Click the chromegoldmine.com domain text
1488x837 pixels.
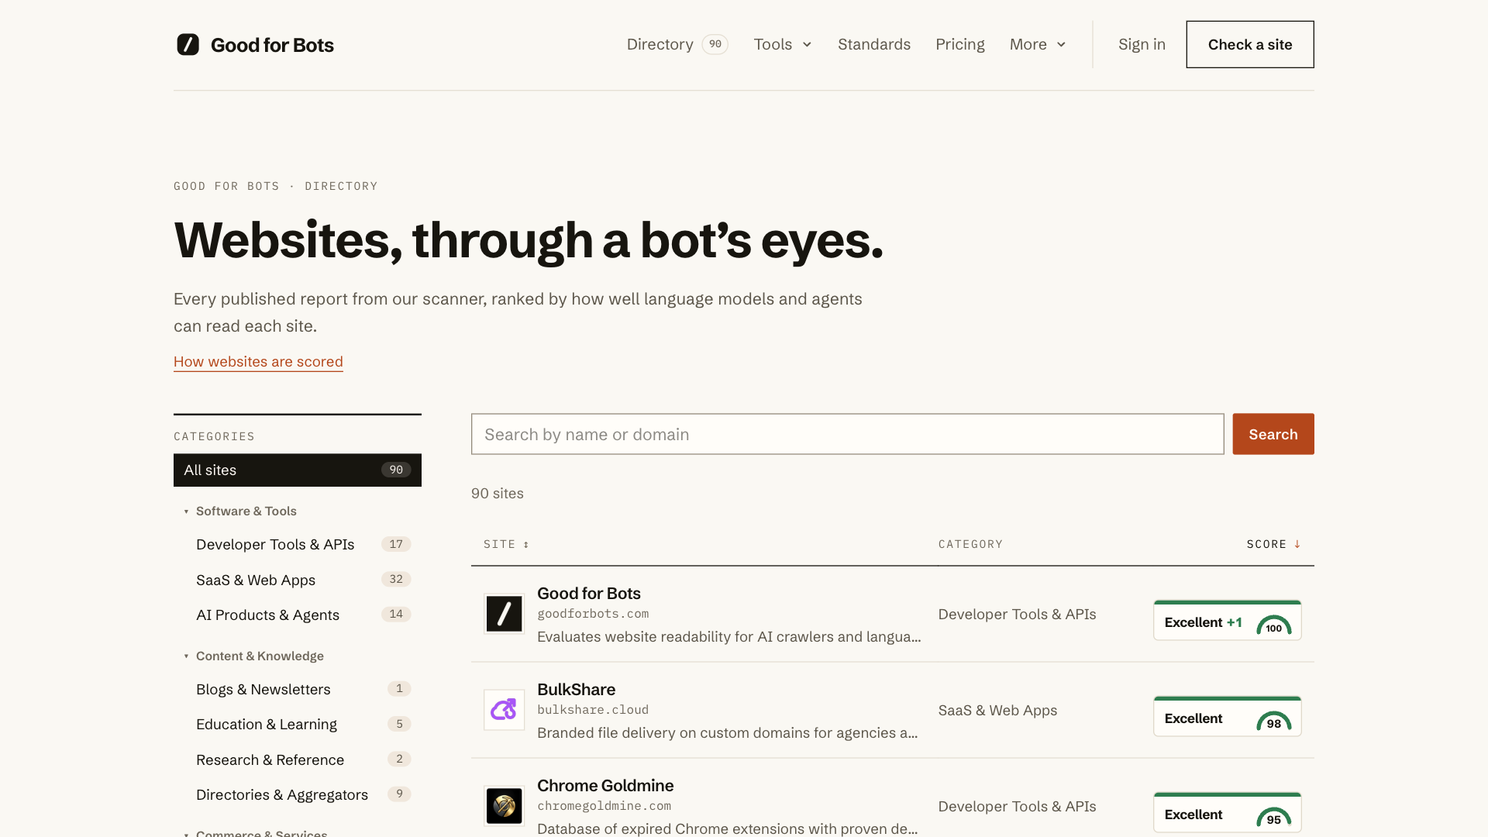[x=604, y=806]
